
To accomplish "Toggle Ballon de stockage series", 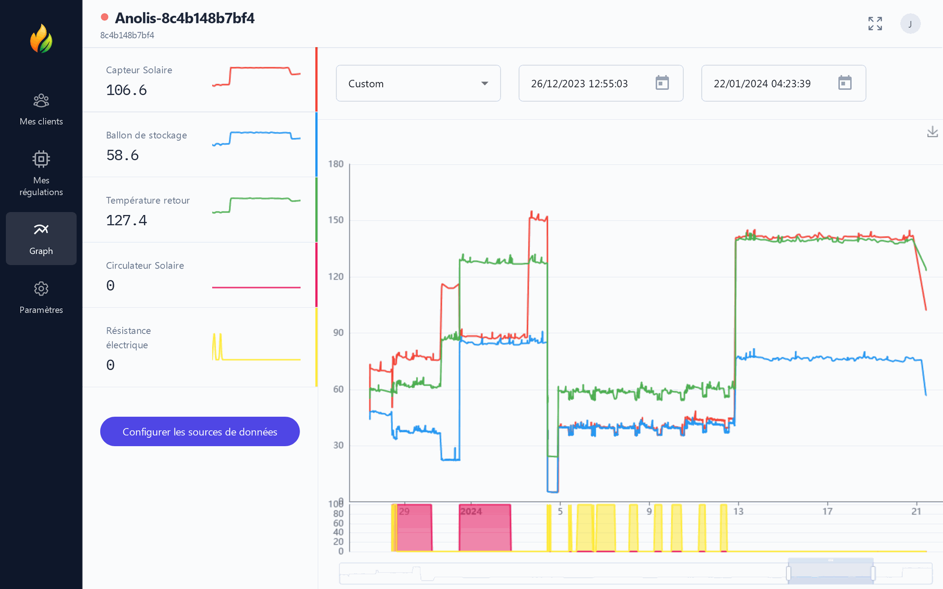I will 199,145.
